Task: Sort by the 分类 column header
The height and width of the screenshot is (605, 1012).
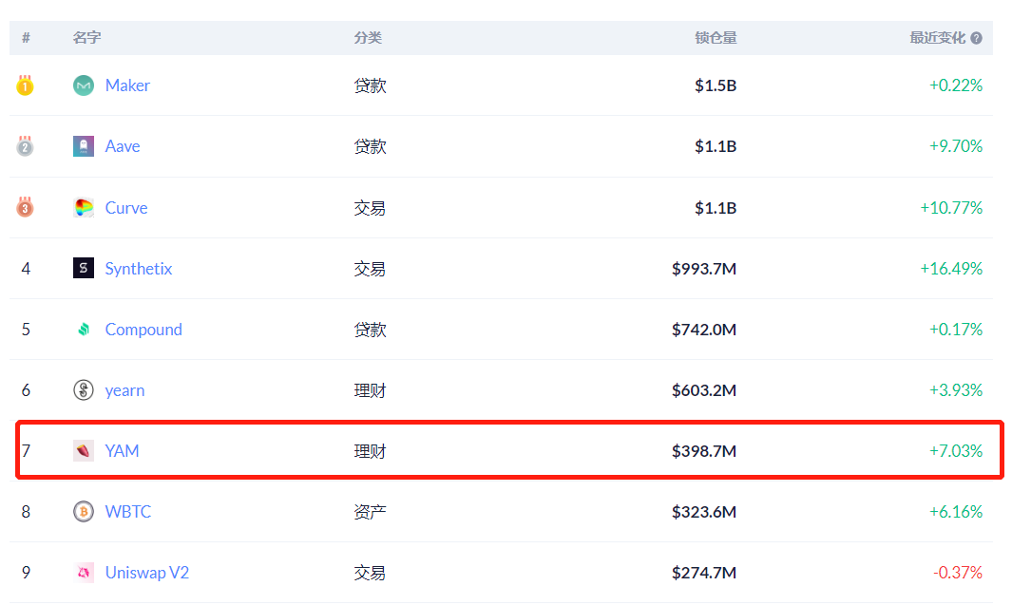Action: click(368, 38)
